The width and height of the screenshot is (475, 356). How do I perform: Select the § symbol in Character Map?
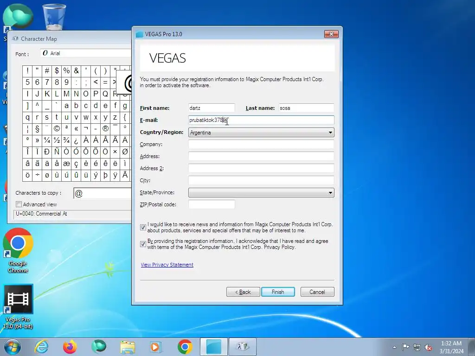pos(37,129)
